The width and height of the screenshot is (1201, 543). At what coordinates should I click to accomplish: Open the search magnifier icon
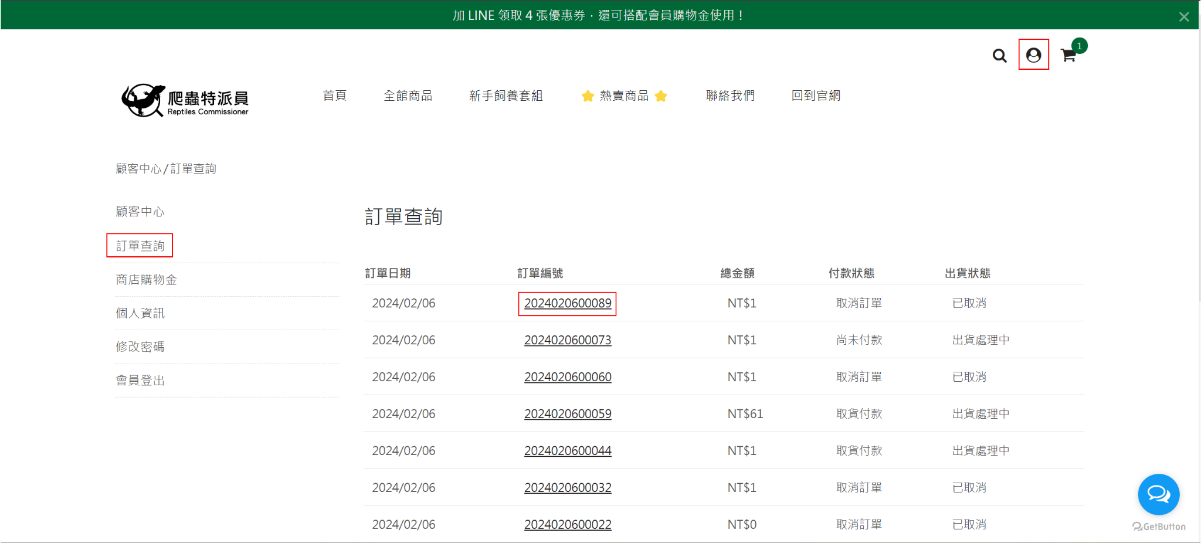point(999,56)
